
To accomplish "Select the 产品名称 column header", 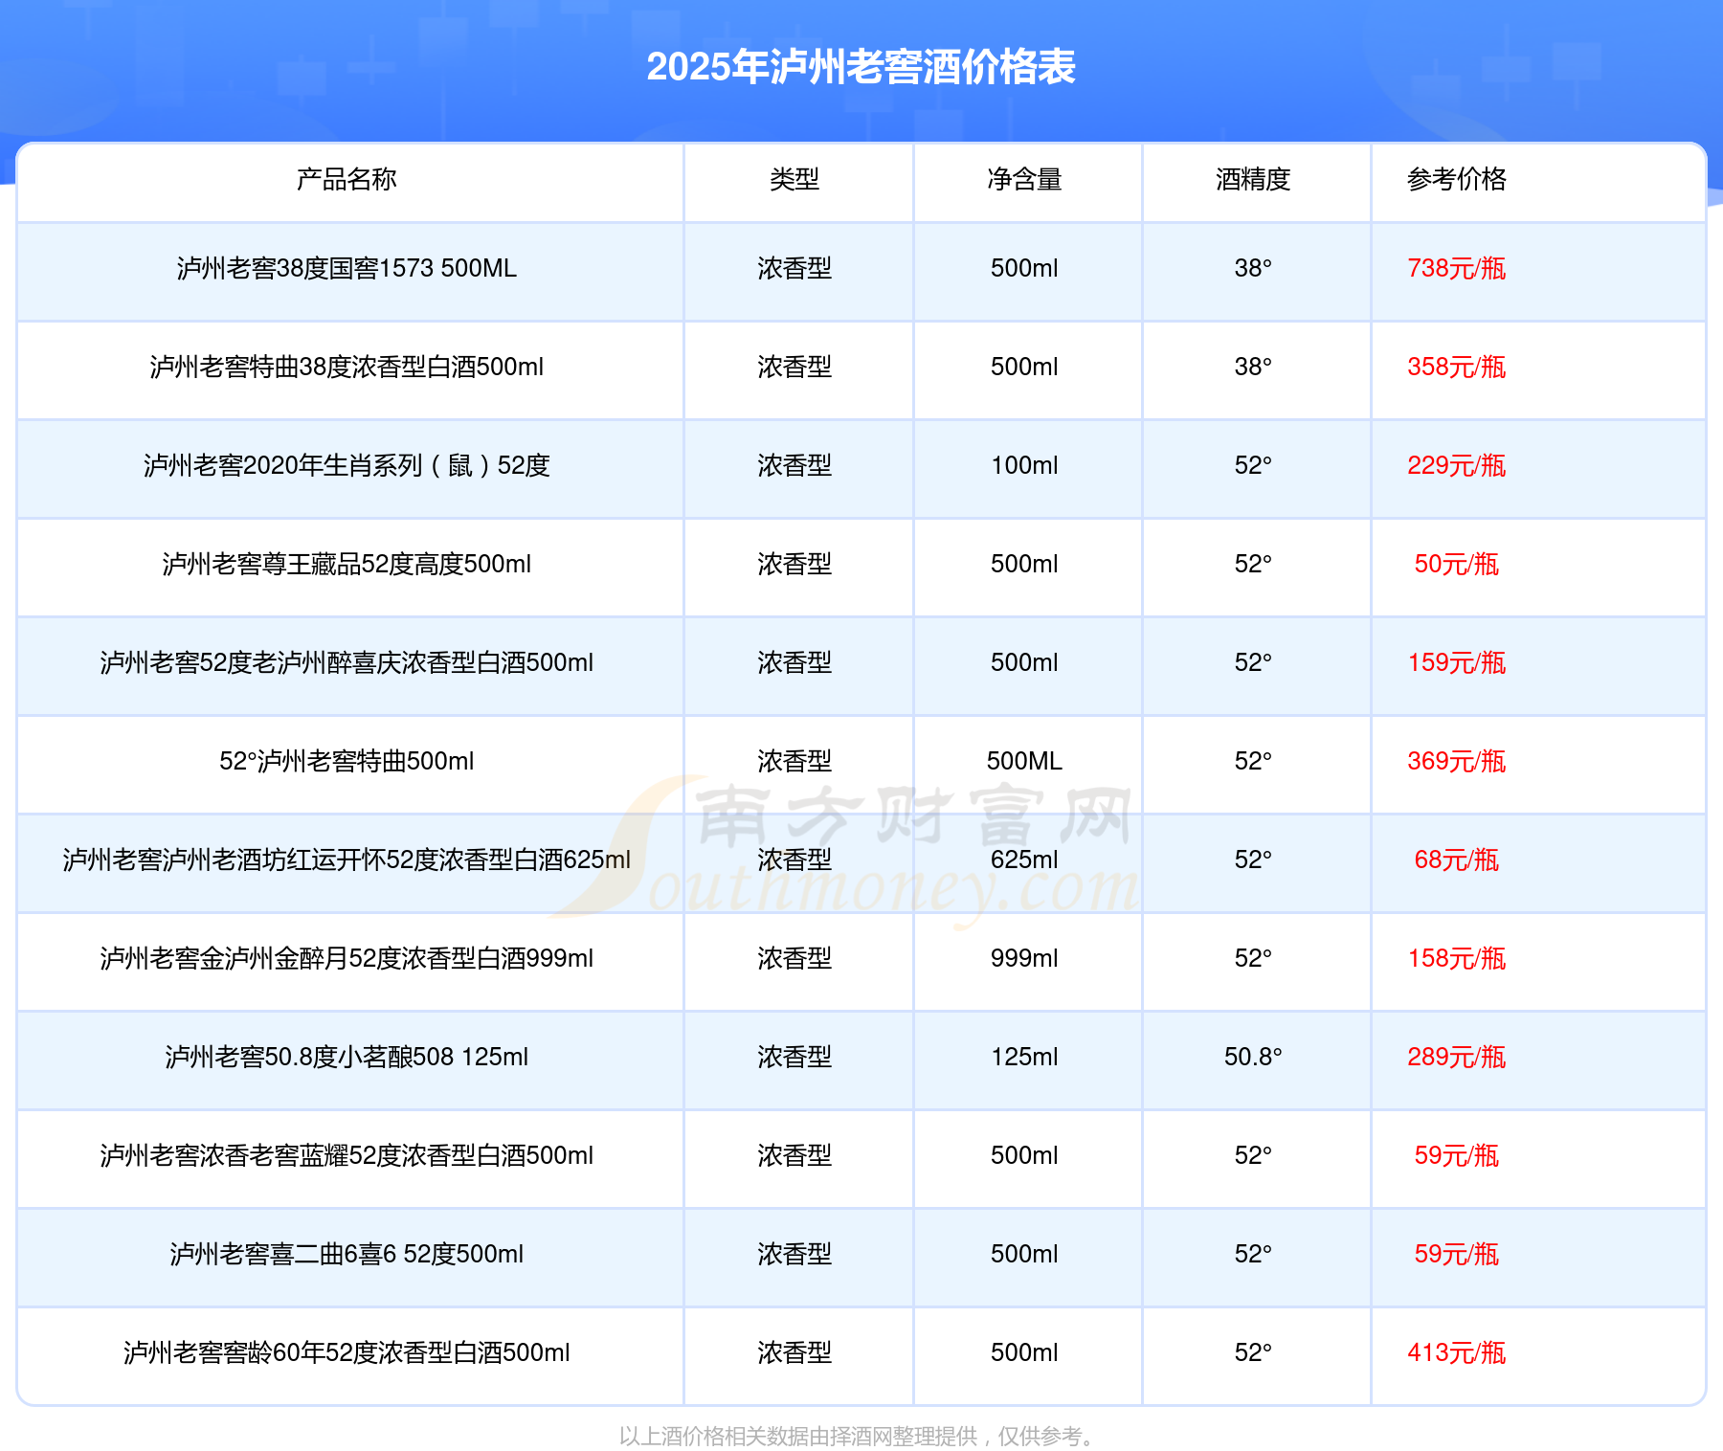I will coord(347,179).
